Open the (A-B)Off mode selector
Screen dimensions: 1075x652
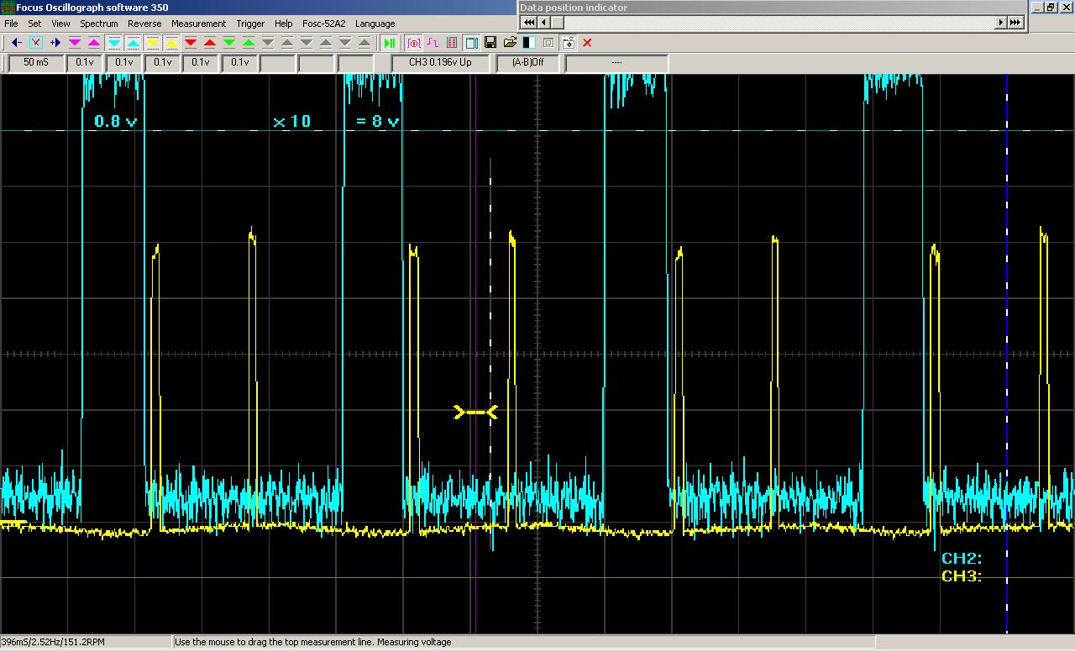527,62
